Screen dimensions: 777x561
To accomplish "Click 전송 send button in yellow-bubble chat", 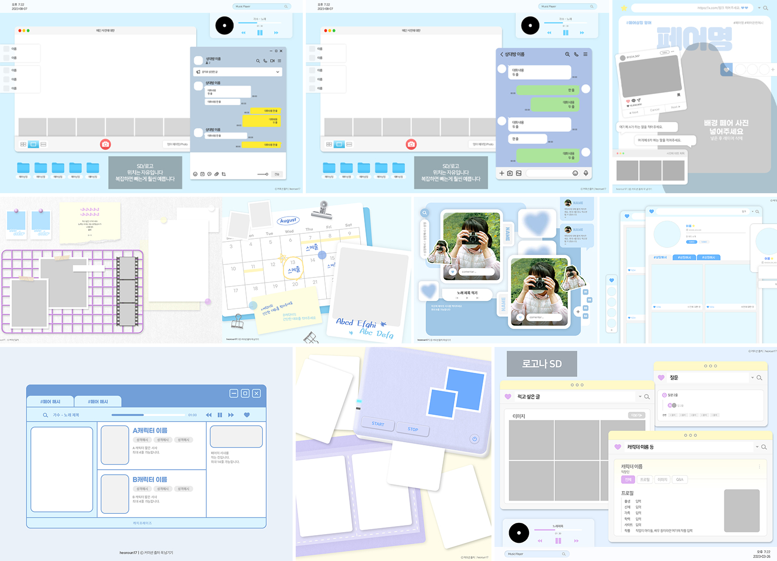I will click(x=277, y=174).
